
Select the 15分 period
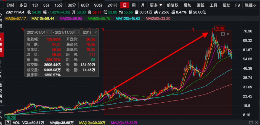click(x=59, y=5)
